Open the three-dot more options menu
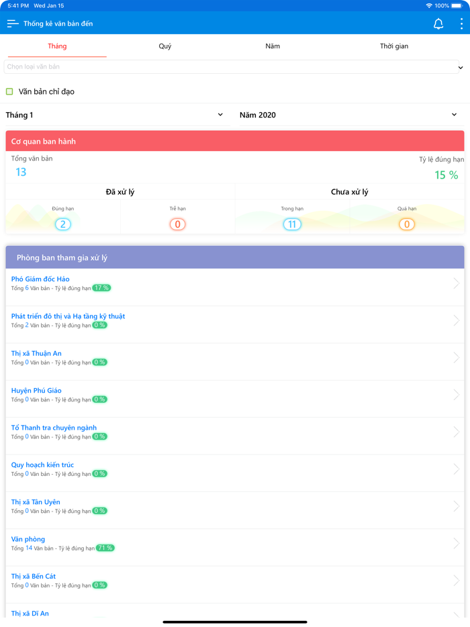470x627 pixels. 461,24
